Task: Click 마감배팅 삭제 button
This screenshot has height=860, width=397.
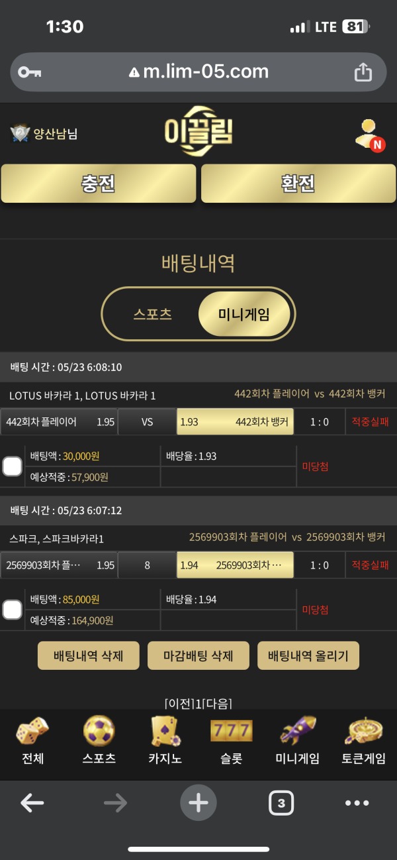Action: click(200, 655)
